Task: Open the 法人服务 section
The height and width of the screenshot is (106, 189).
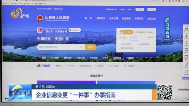Action: coord(55,58)
